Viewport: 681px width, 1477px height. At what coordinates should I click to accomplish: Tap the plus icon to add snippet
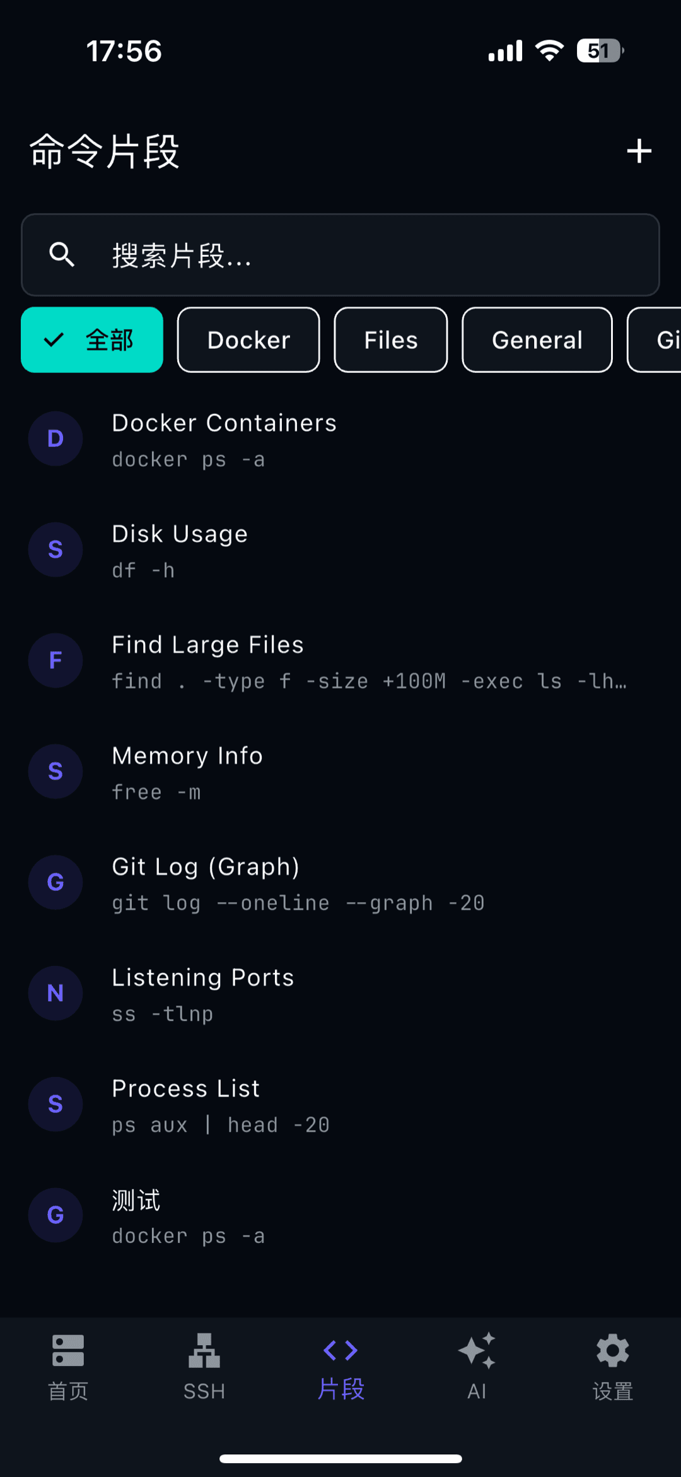639,151
